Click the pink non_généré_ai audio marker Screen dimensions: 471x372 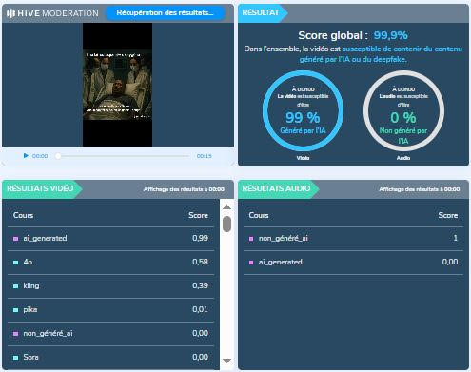click(251, 239)
